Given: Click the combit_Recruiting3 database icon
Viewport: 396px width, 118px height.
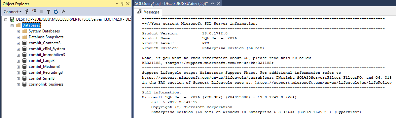Looking at the screenshot, I should (x=24, y=72).
